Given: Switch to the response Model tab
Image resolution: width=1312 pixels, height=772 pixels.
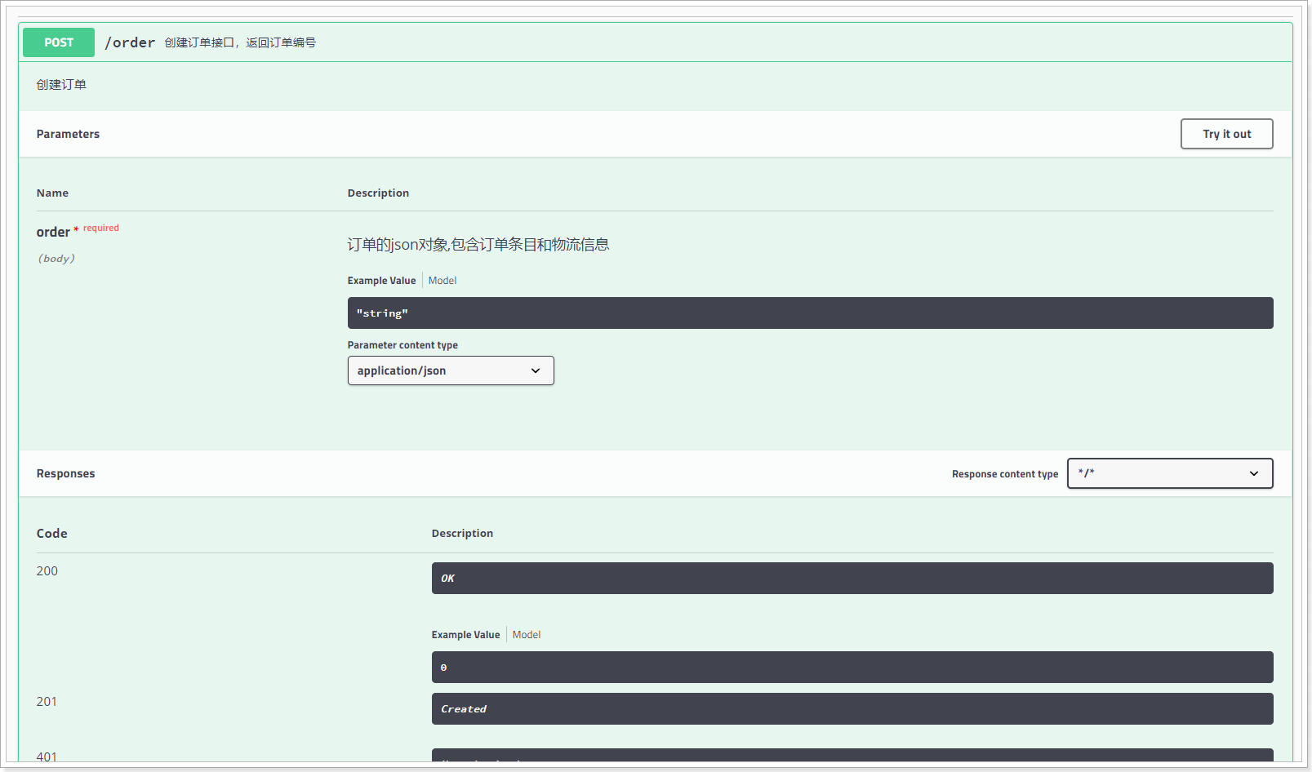Looking at the screenshot, I should [x=527, y=635].
